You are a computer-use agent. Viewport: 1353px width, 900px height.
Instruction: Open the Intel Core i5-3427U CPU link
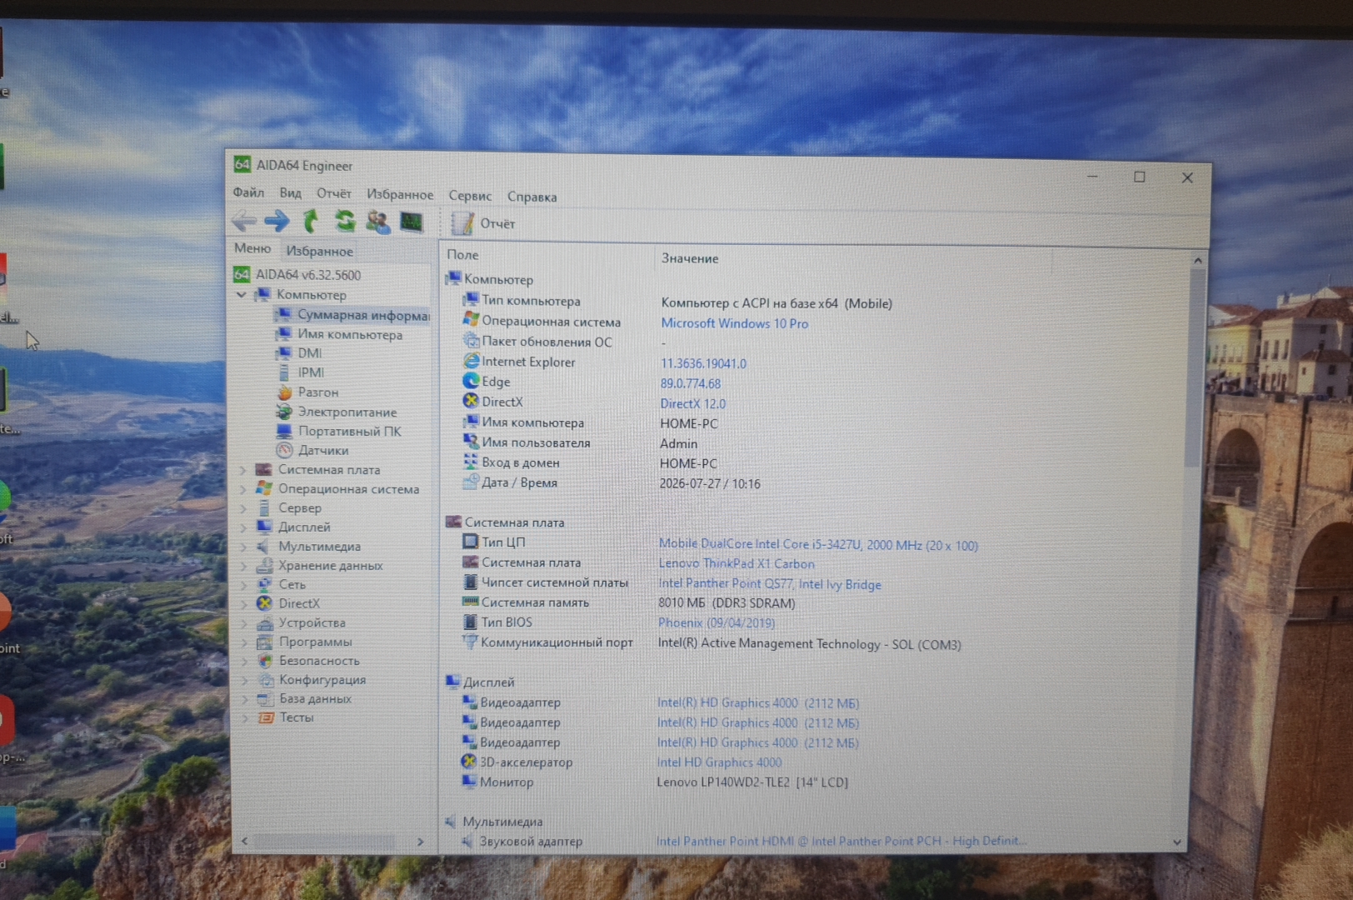(x=818, y=545)
